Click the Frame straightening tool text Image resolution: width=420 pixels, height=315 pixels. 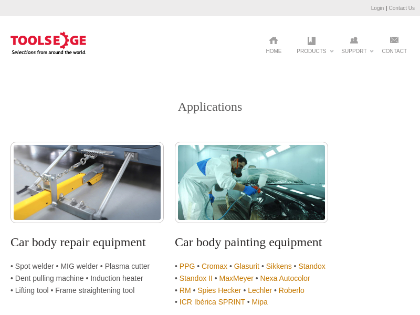(x=95, y=290)
